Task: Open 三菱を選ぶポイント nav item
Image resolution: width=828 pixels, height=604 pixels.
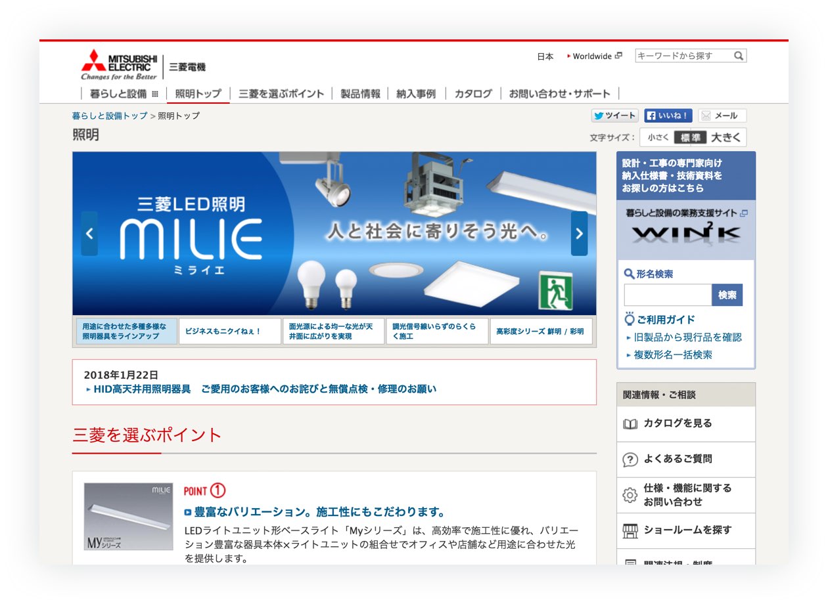Action: (281, 94)
